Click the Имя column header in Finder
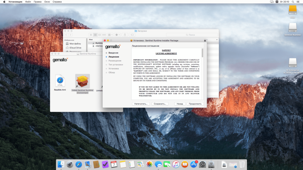This screenshot has height=170, width=303. [91, 40]
